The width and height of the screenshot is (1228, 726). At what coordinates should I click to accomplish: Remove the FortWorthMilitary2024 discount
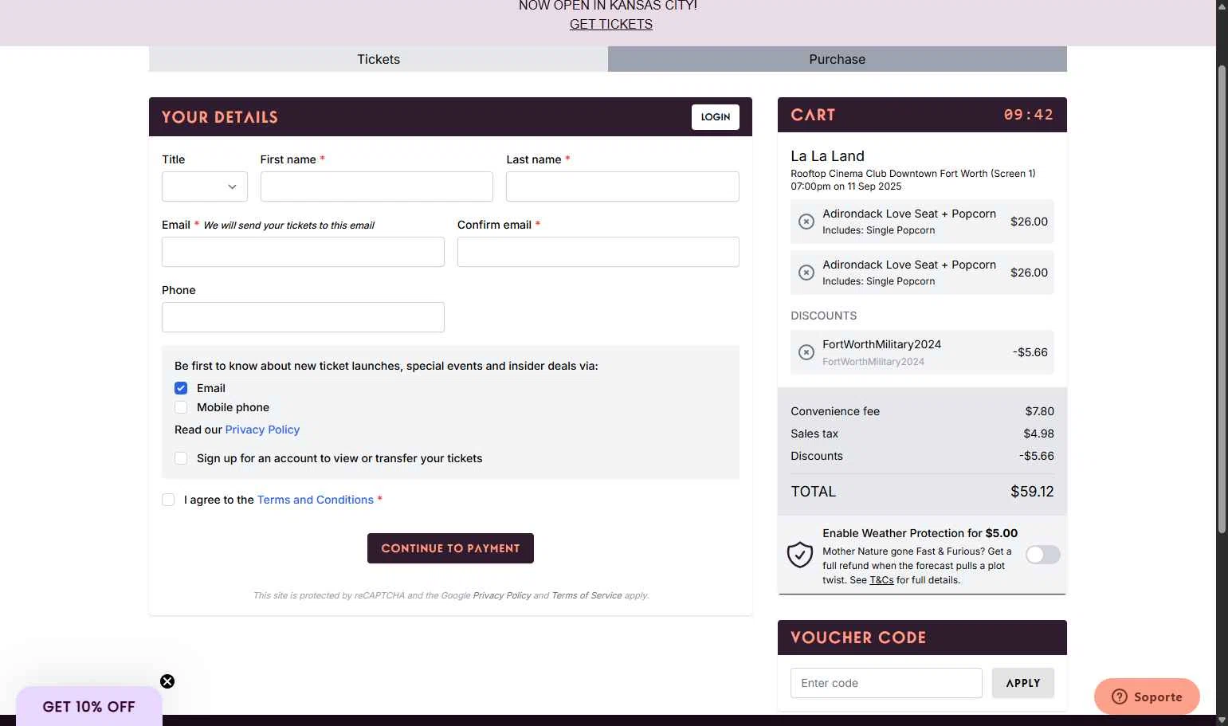coord(806,352)
